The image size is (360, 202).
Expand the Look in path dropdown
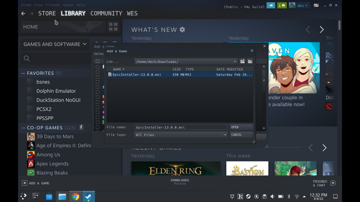(x=235, y=62)
